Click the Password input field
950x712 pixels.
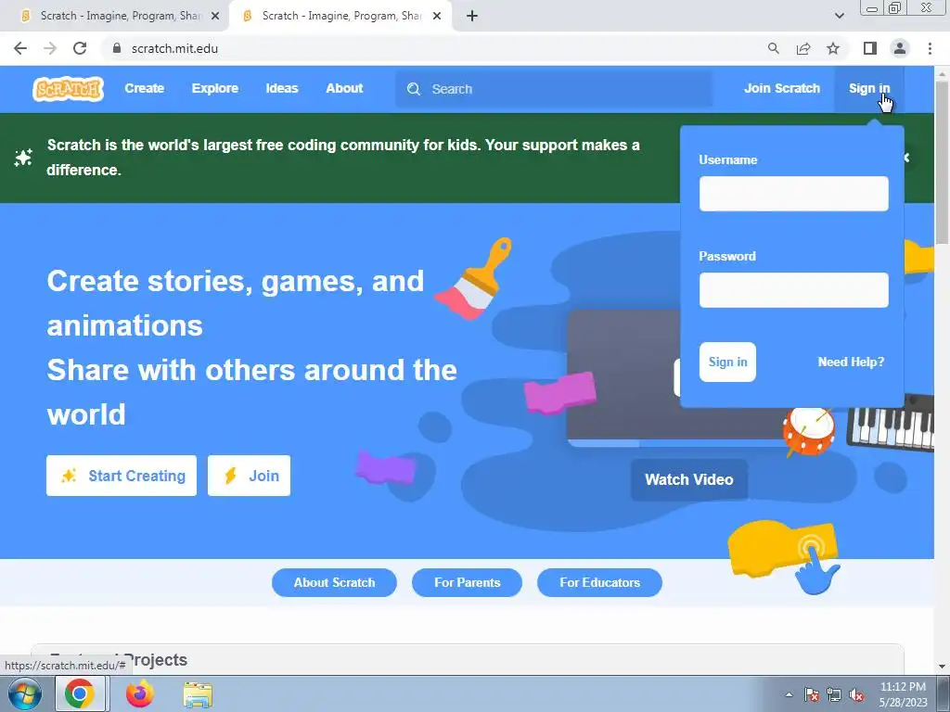point(794,290)
